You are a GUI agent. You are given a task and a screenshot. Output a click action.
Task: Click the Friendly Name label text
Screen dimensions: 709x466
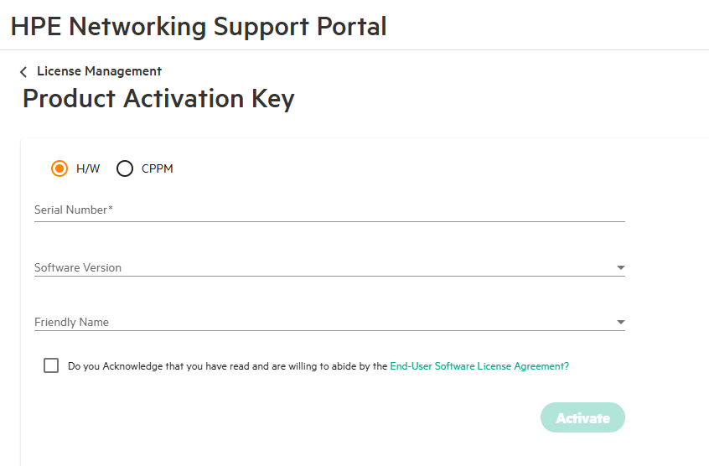pyautogui.click(x=71, y=322)
